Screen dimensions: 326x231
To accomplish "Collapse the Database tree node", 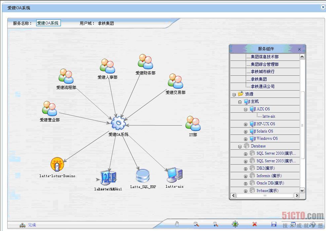I will point(240,146).
